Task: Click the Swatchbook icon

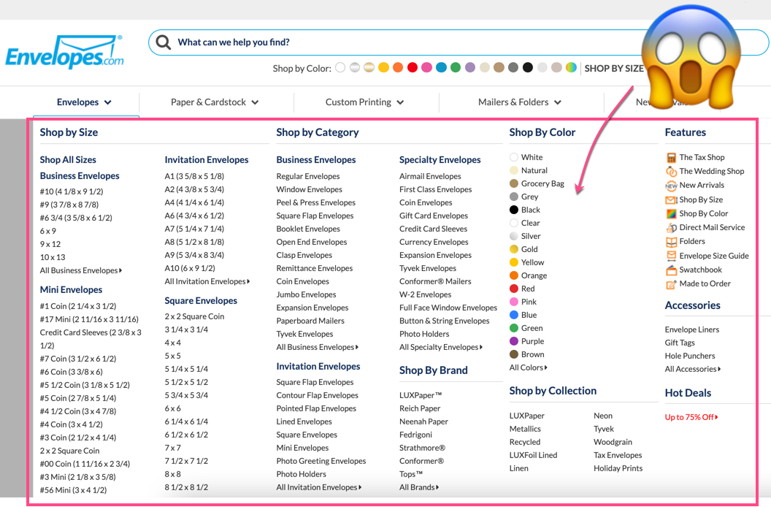Action: 671,270
